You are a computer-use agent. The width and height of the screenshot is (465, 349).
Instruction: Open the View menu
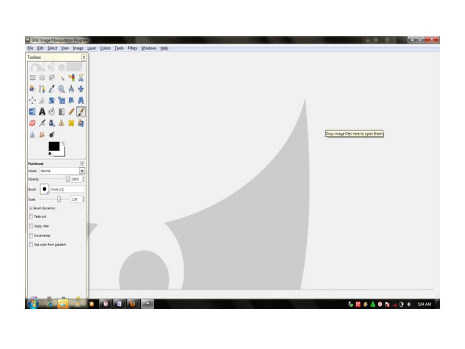[x=65, y=48]
